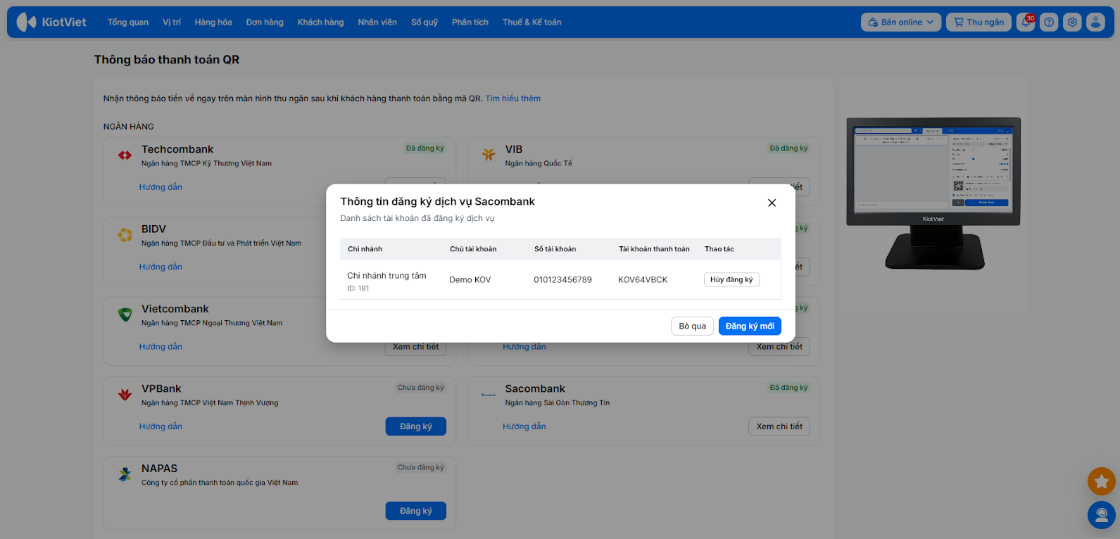Open the Vietcombank Hướng dẫn guide link
The width and height of the screenshot is (1120, 539).
coord(161,347)
